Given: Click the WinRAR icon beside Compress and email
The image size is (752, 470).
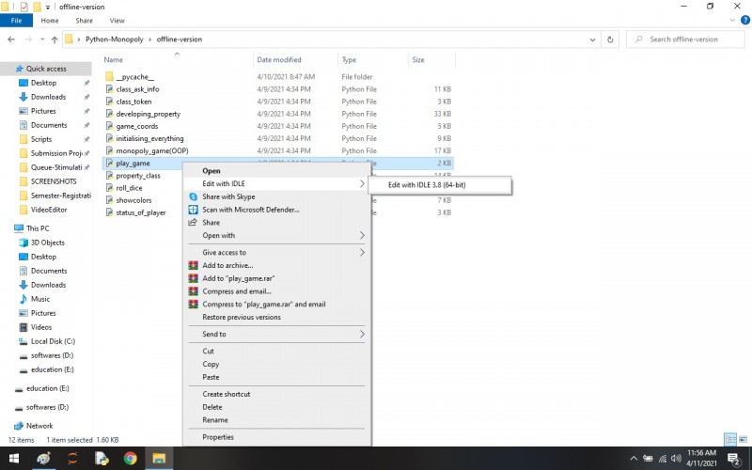Looking at the screenshot, I should 193,291.
